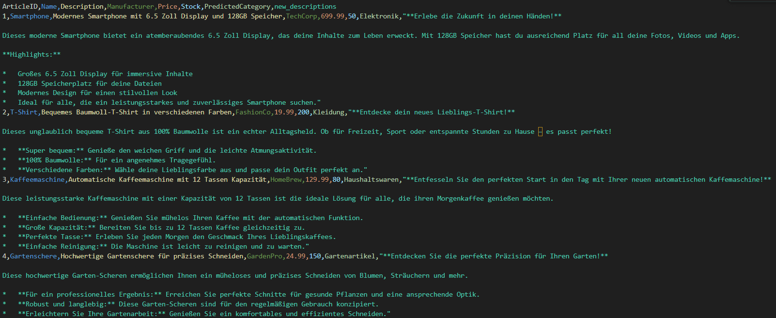The image size is (776, 318).
Task: Click the price value '699.99'
Action: pos(332,16)
